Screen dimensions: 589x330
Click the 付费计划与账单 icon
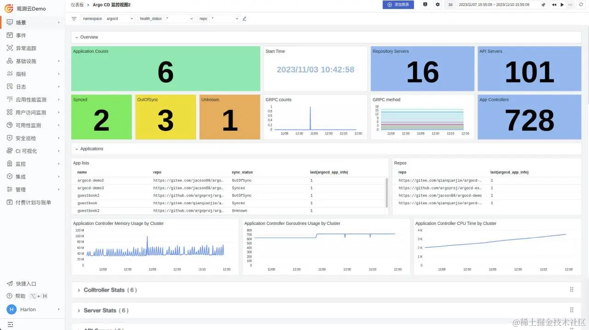coord(10,202)
